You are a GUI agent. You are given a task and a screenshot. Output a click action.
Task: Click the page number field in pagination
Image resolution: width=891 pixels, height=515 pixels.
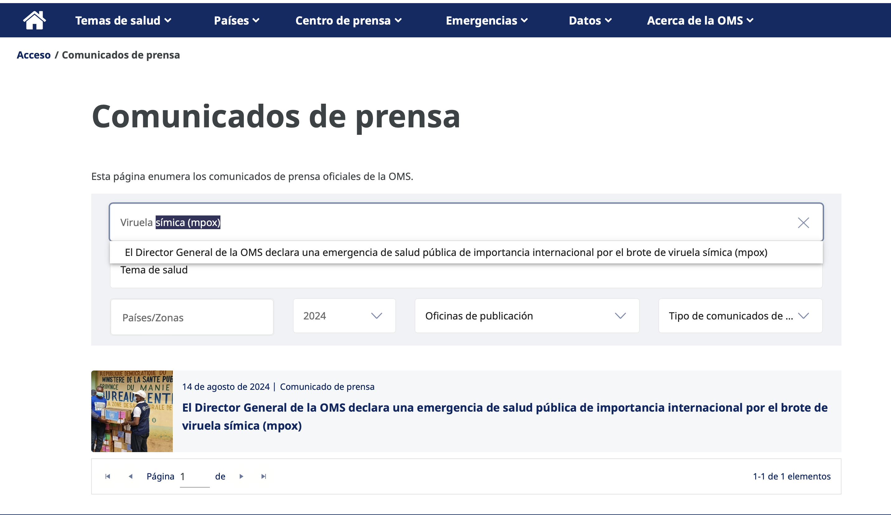(x=195, y=477)
